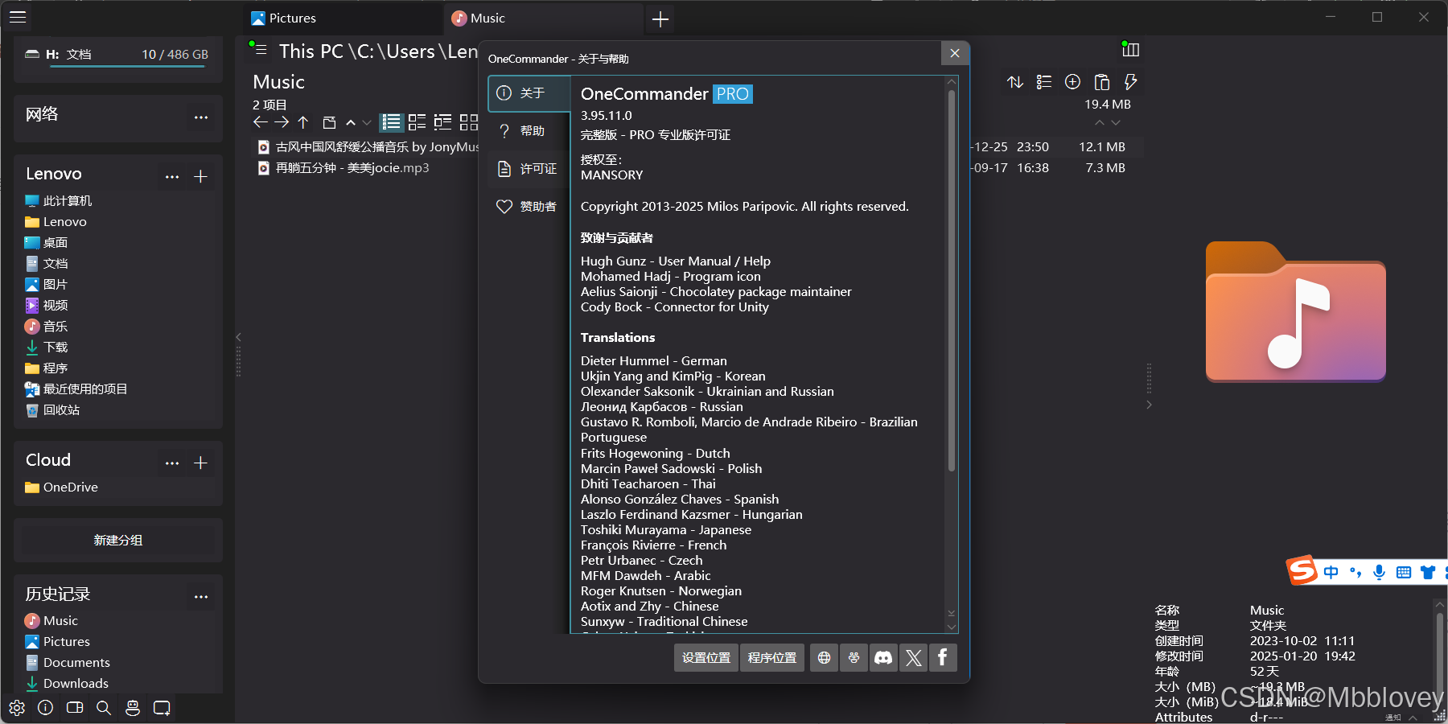The image size is (1448, 724).
Task: Open the Lenovo group more options
Action: click(x=172, y=177)
